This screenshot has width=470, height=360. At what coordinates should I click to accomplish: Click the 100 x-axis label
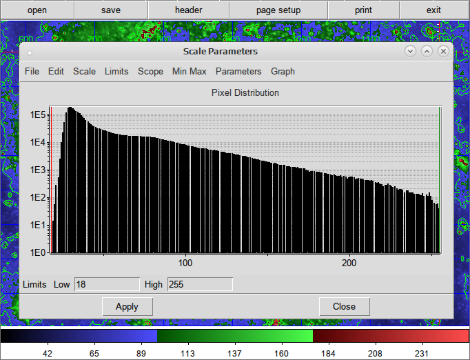(x=185, y=263)
